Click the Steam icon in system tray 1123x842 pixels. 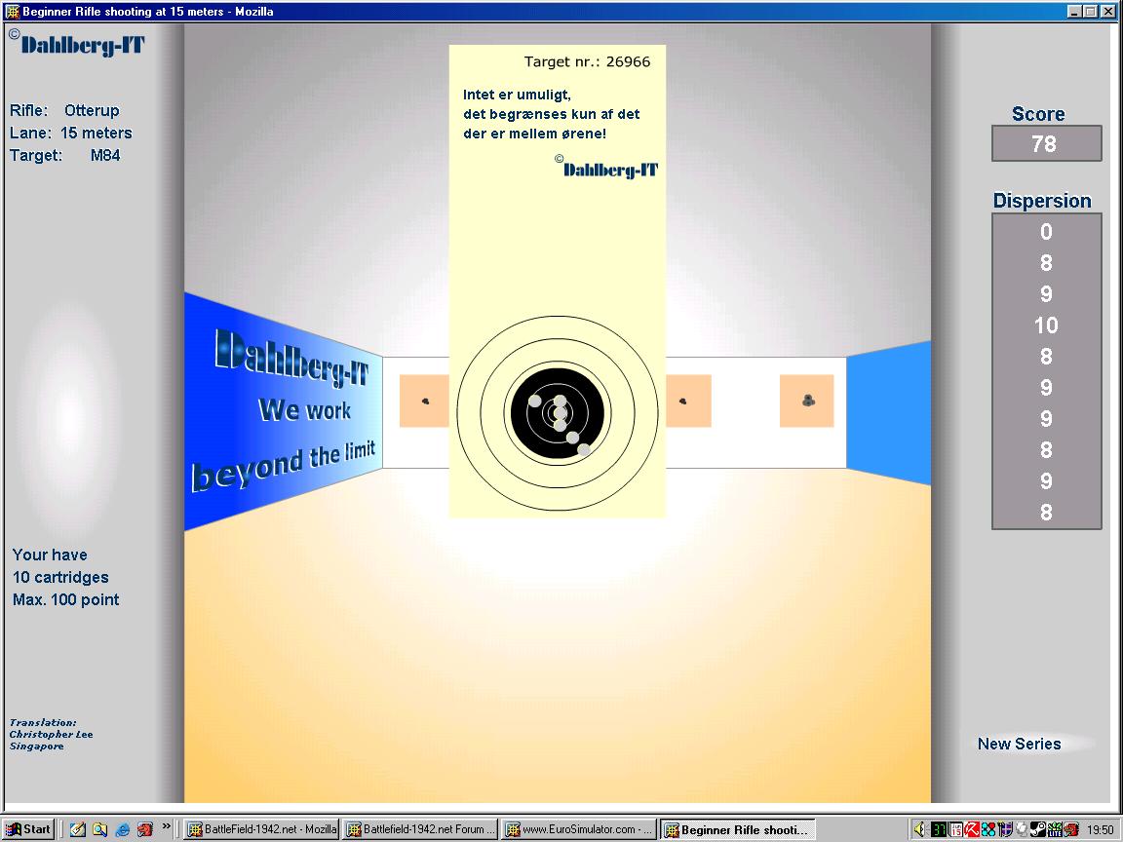point(1037,829)
